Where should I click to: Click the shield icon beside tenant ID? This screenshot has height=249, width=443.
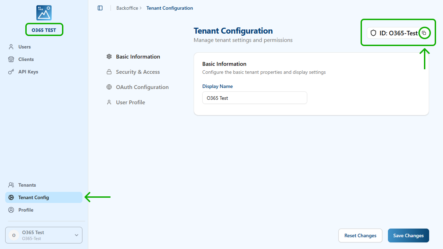click(x=373, y=33)
